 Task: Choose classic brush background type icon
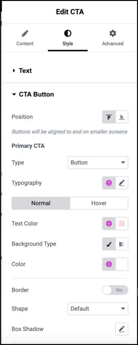click(109, 244)
